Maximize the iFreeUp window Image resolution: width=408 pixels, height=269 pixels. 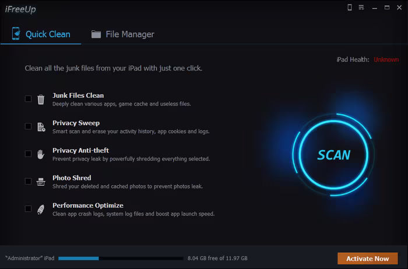(387, 8)
